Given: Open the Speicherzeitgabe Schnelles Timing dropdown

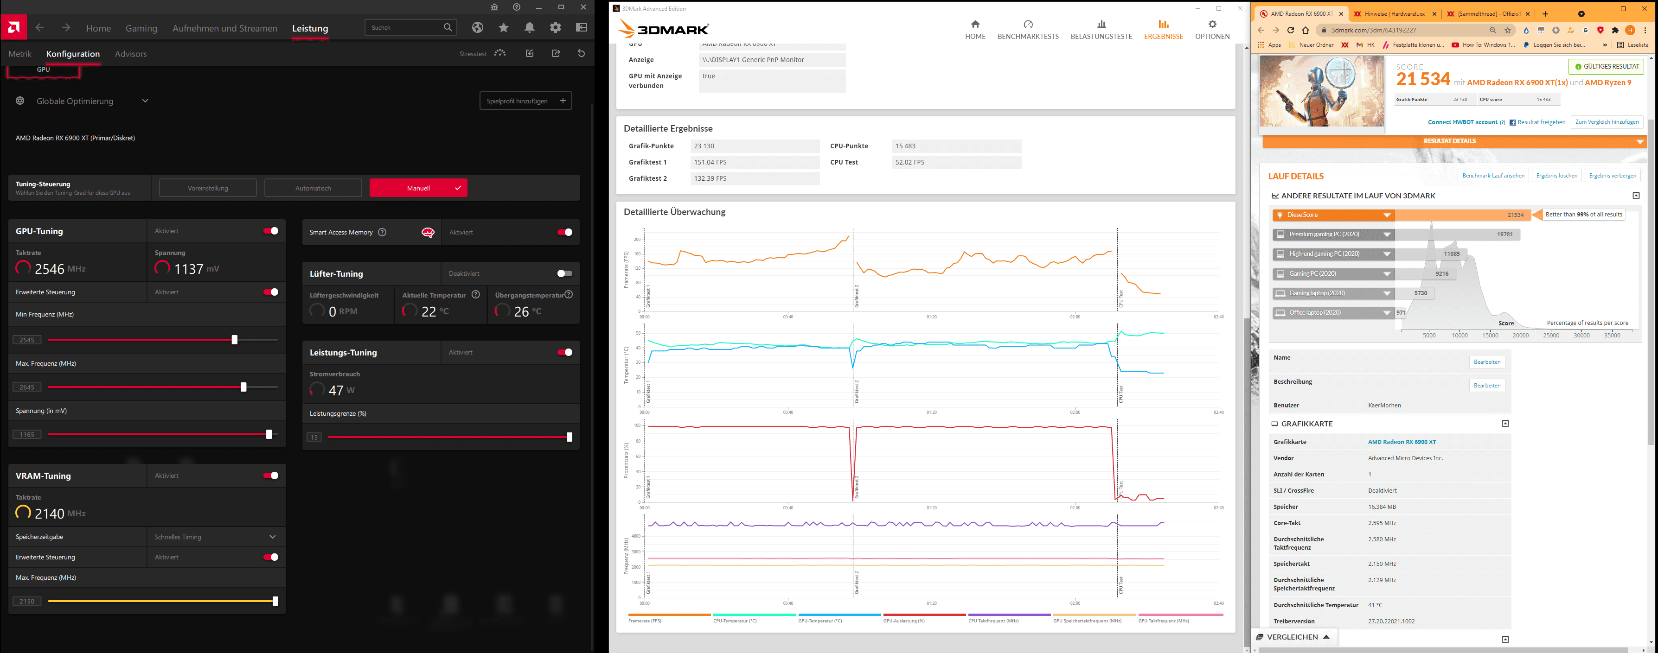Looking at the screenshot, I should point(216,537).
